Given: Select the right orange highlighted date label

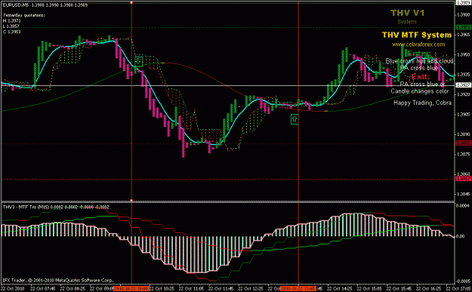Looking at the screenshot, I should coord(298,289).
